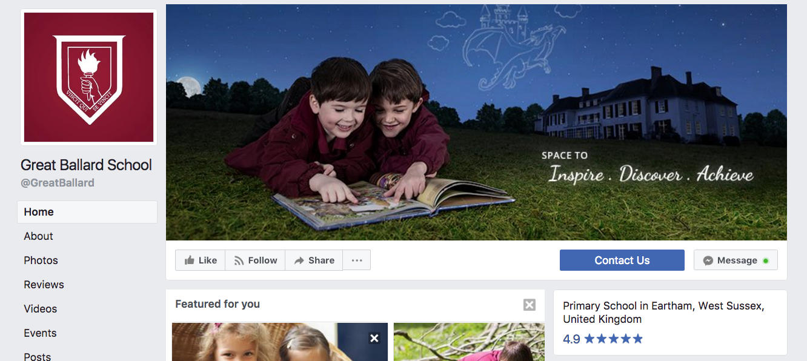Follow the Great Ballard School page
The height and width of the screenshot is (361, 807).
pos(255,260)
